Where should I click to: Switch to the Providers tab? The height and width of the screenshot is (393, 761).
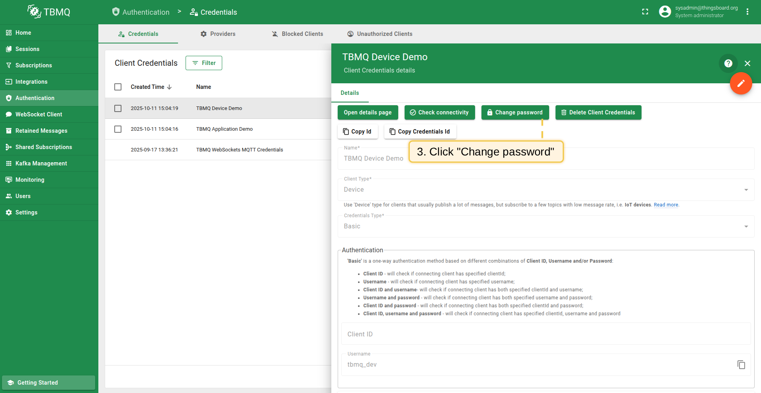pyautogui.click(x=218, y=34)
